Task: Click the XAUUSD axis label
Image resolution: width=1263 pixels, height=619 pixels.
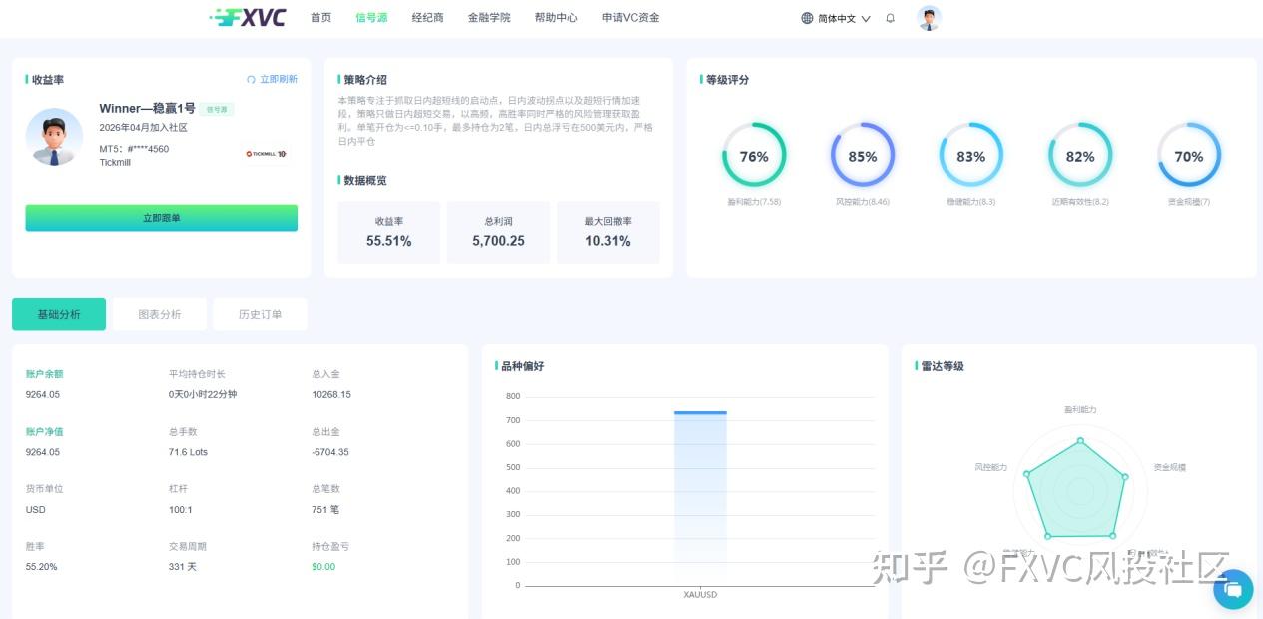Action: click(x=700, y=595)
